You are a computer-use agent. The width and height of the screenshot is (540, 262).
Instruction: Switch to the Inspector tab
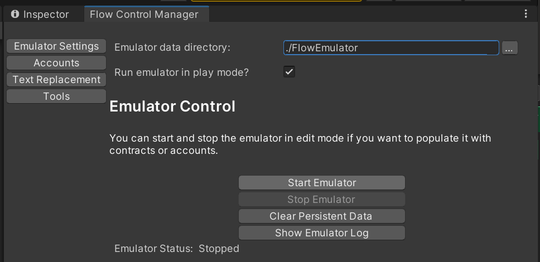(40, 14)
